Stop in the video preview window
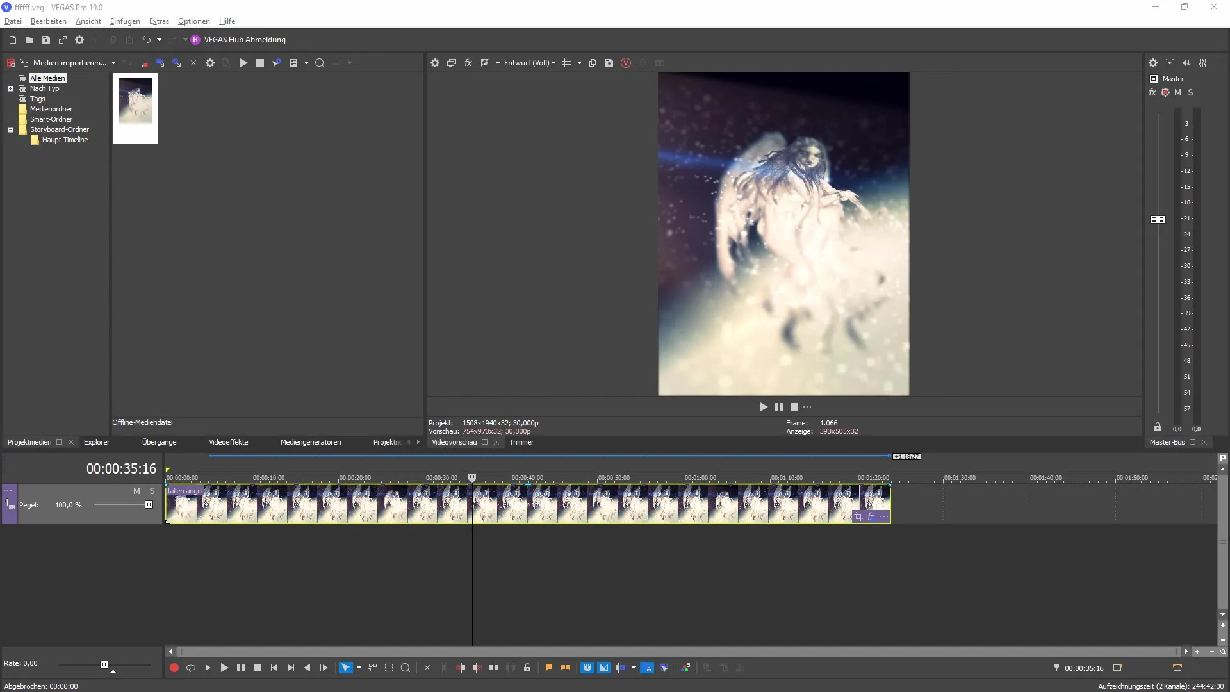1230x692 pixels. [794, 407]
